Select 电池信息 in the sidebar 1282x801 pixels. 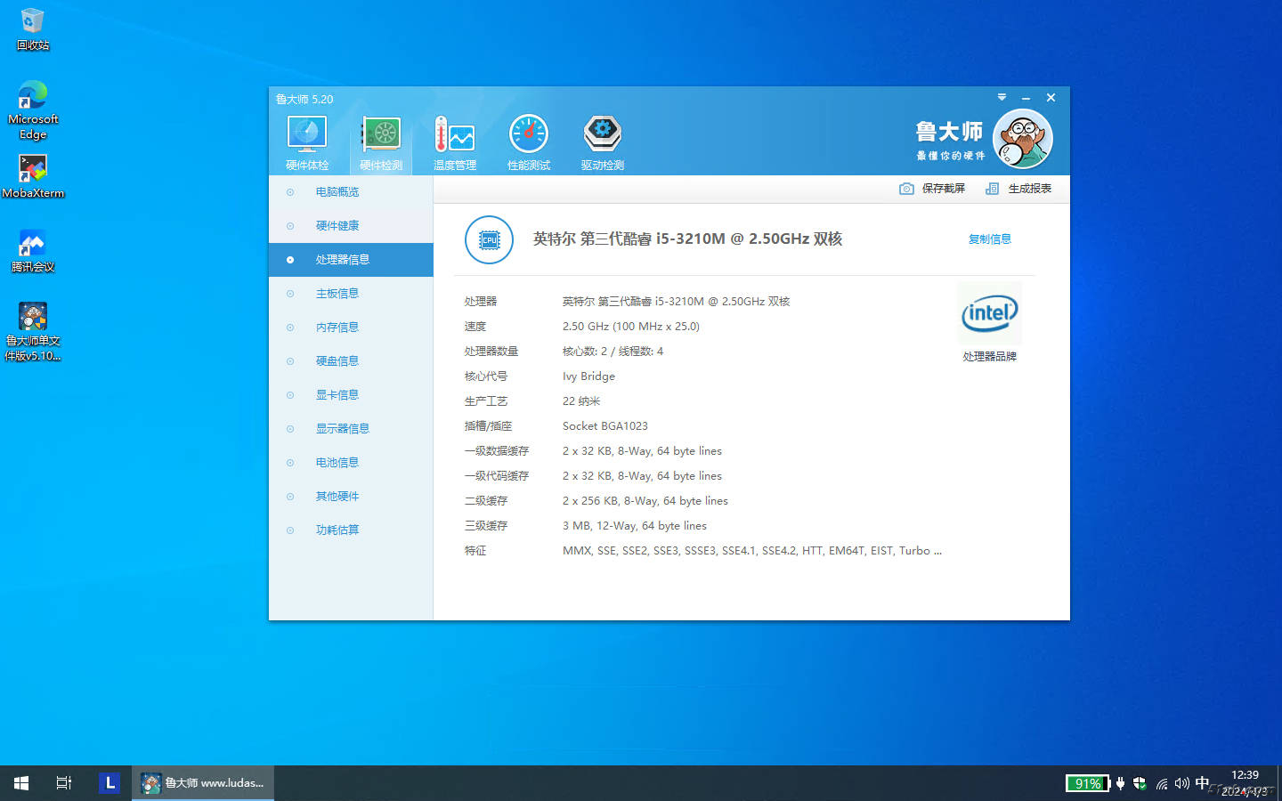pos(351,463)
